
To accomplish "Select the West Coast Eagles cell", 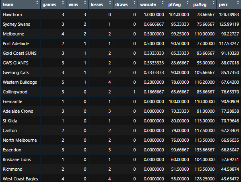I will pyautogui.click(x=20, y=179).
